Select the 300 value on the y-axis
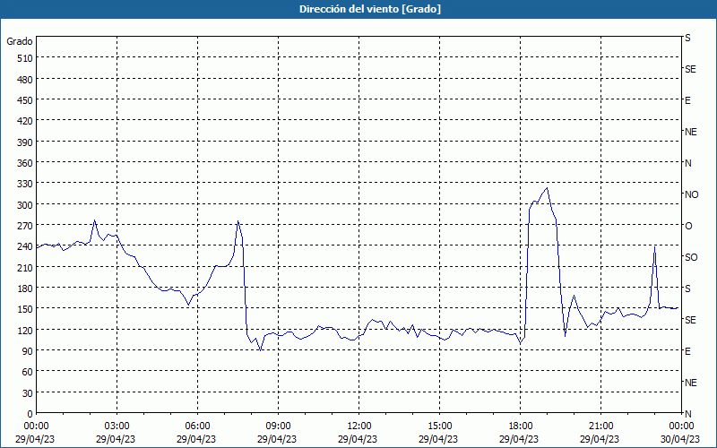 (25, 205)
